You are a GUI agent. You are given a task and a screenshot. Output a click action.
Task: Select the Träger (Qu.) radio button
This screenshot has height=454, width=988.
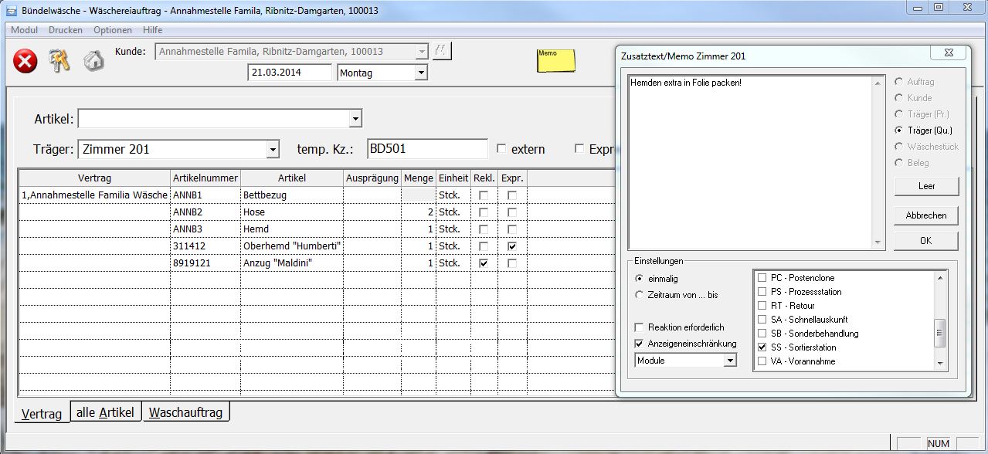898,130
